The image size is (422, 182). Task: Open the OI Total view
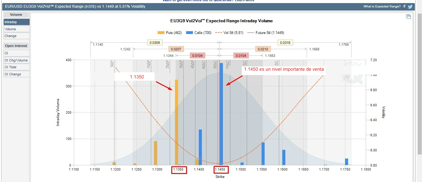point(17,67)
